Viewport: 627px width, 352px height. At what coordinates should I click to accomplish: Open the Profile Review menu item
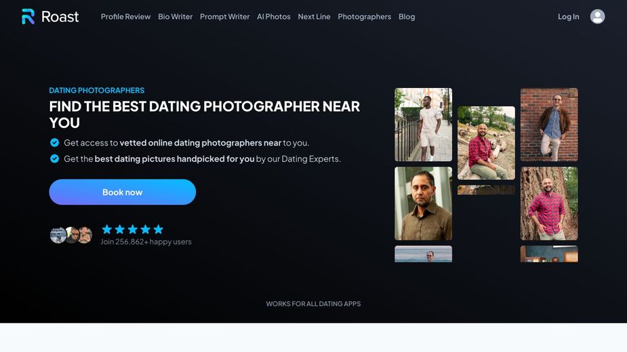[x=125, y=17]
